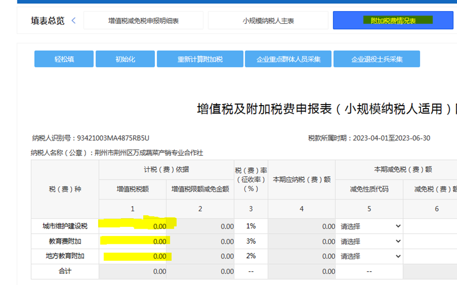457x285 pixels.
Task: Click 增值税限额减免金额 cell for 城市维护建设税
Action: pos(200,226)
